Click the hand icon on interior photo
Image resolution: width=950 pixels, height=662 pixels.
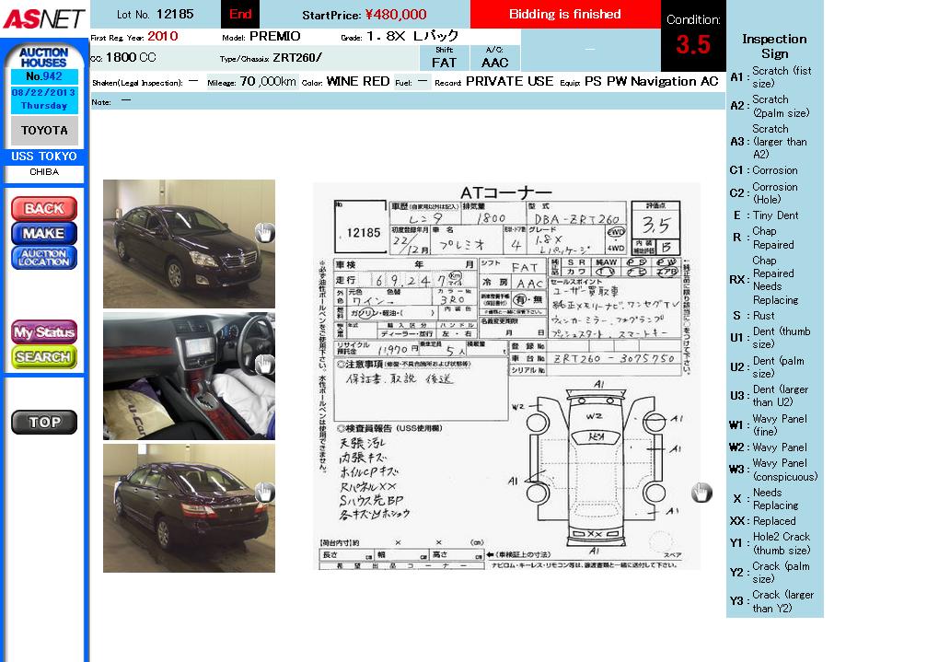click(264, 364)
